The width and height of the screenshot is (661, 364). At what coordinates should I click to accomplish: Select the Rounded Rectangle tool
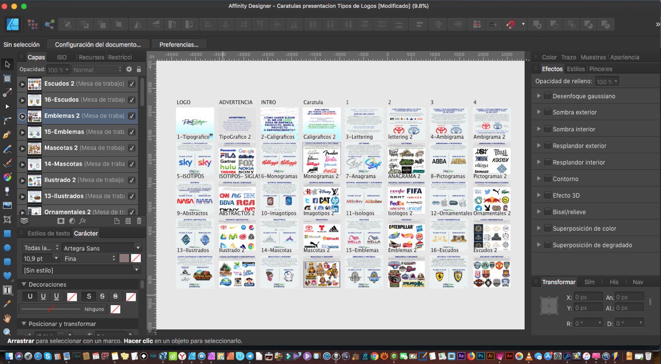(x=7, y=261)
